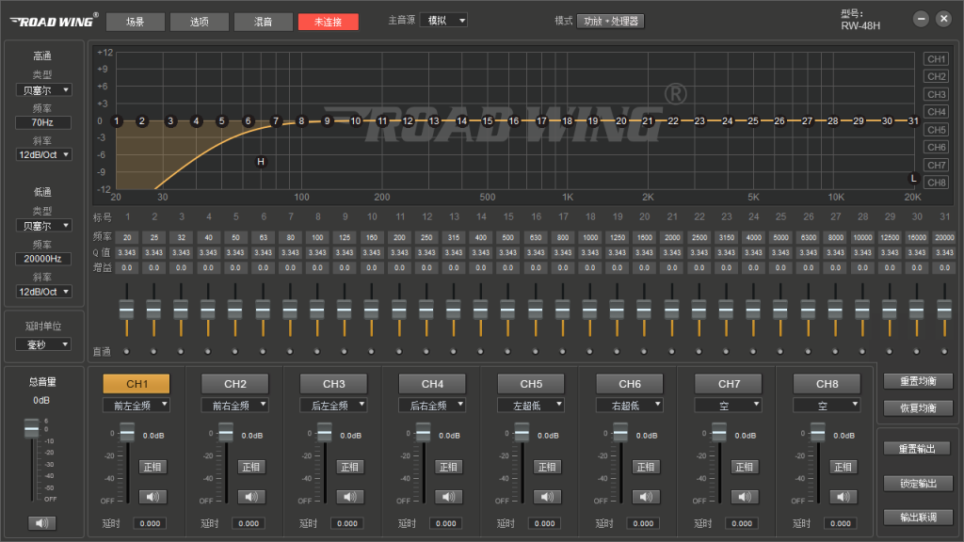The height and width of the screenshot is (542, 964).
Task: Toggle bypass dot under band 1
Action: coord(127,352)
